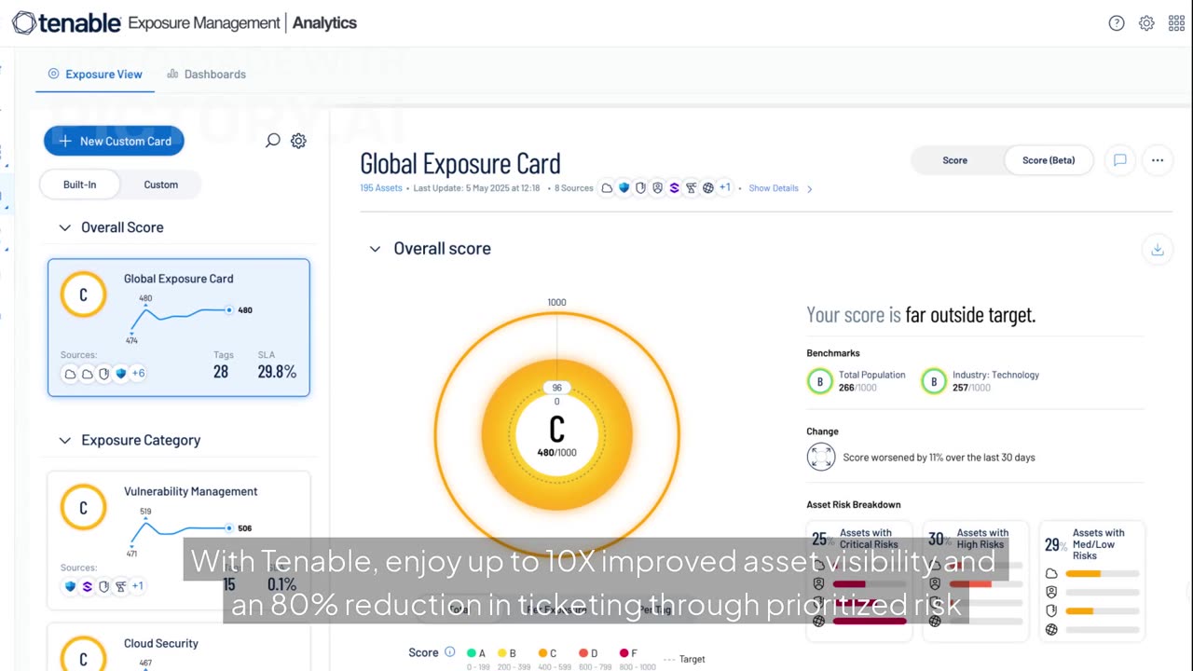Screen dimensions: 1193x671
Task: Click Tags value '28' on Global card
Action: [221, 372]
